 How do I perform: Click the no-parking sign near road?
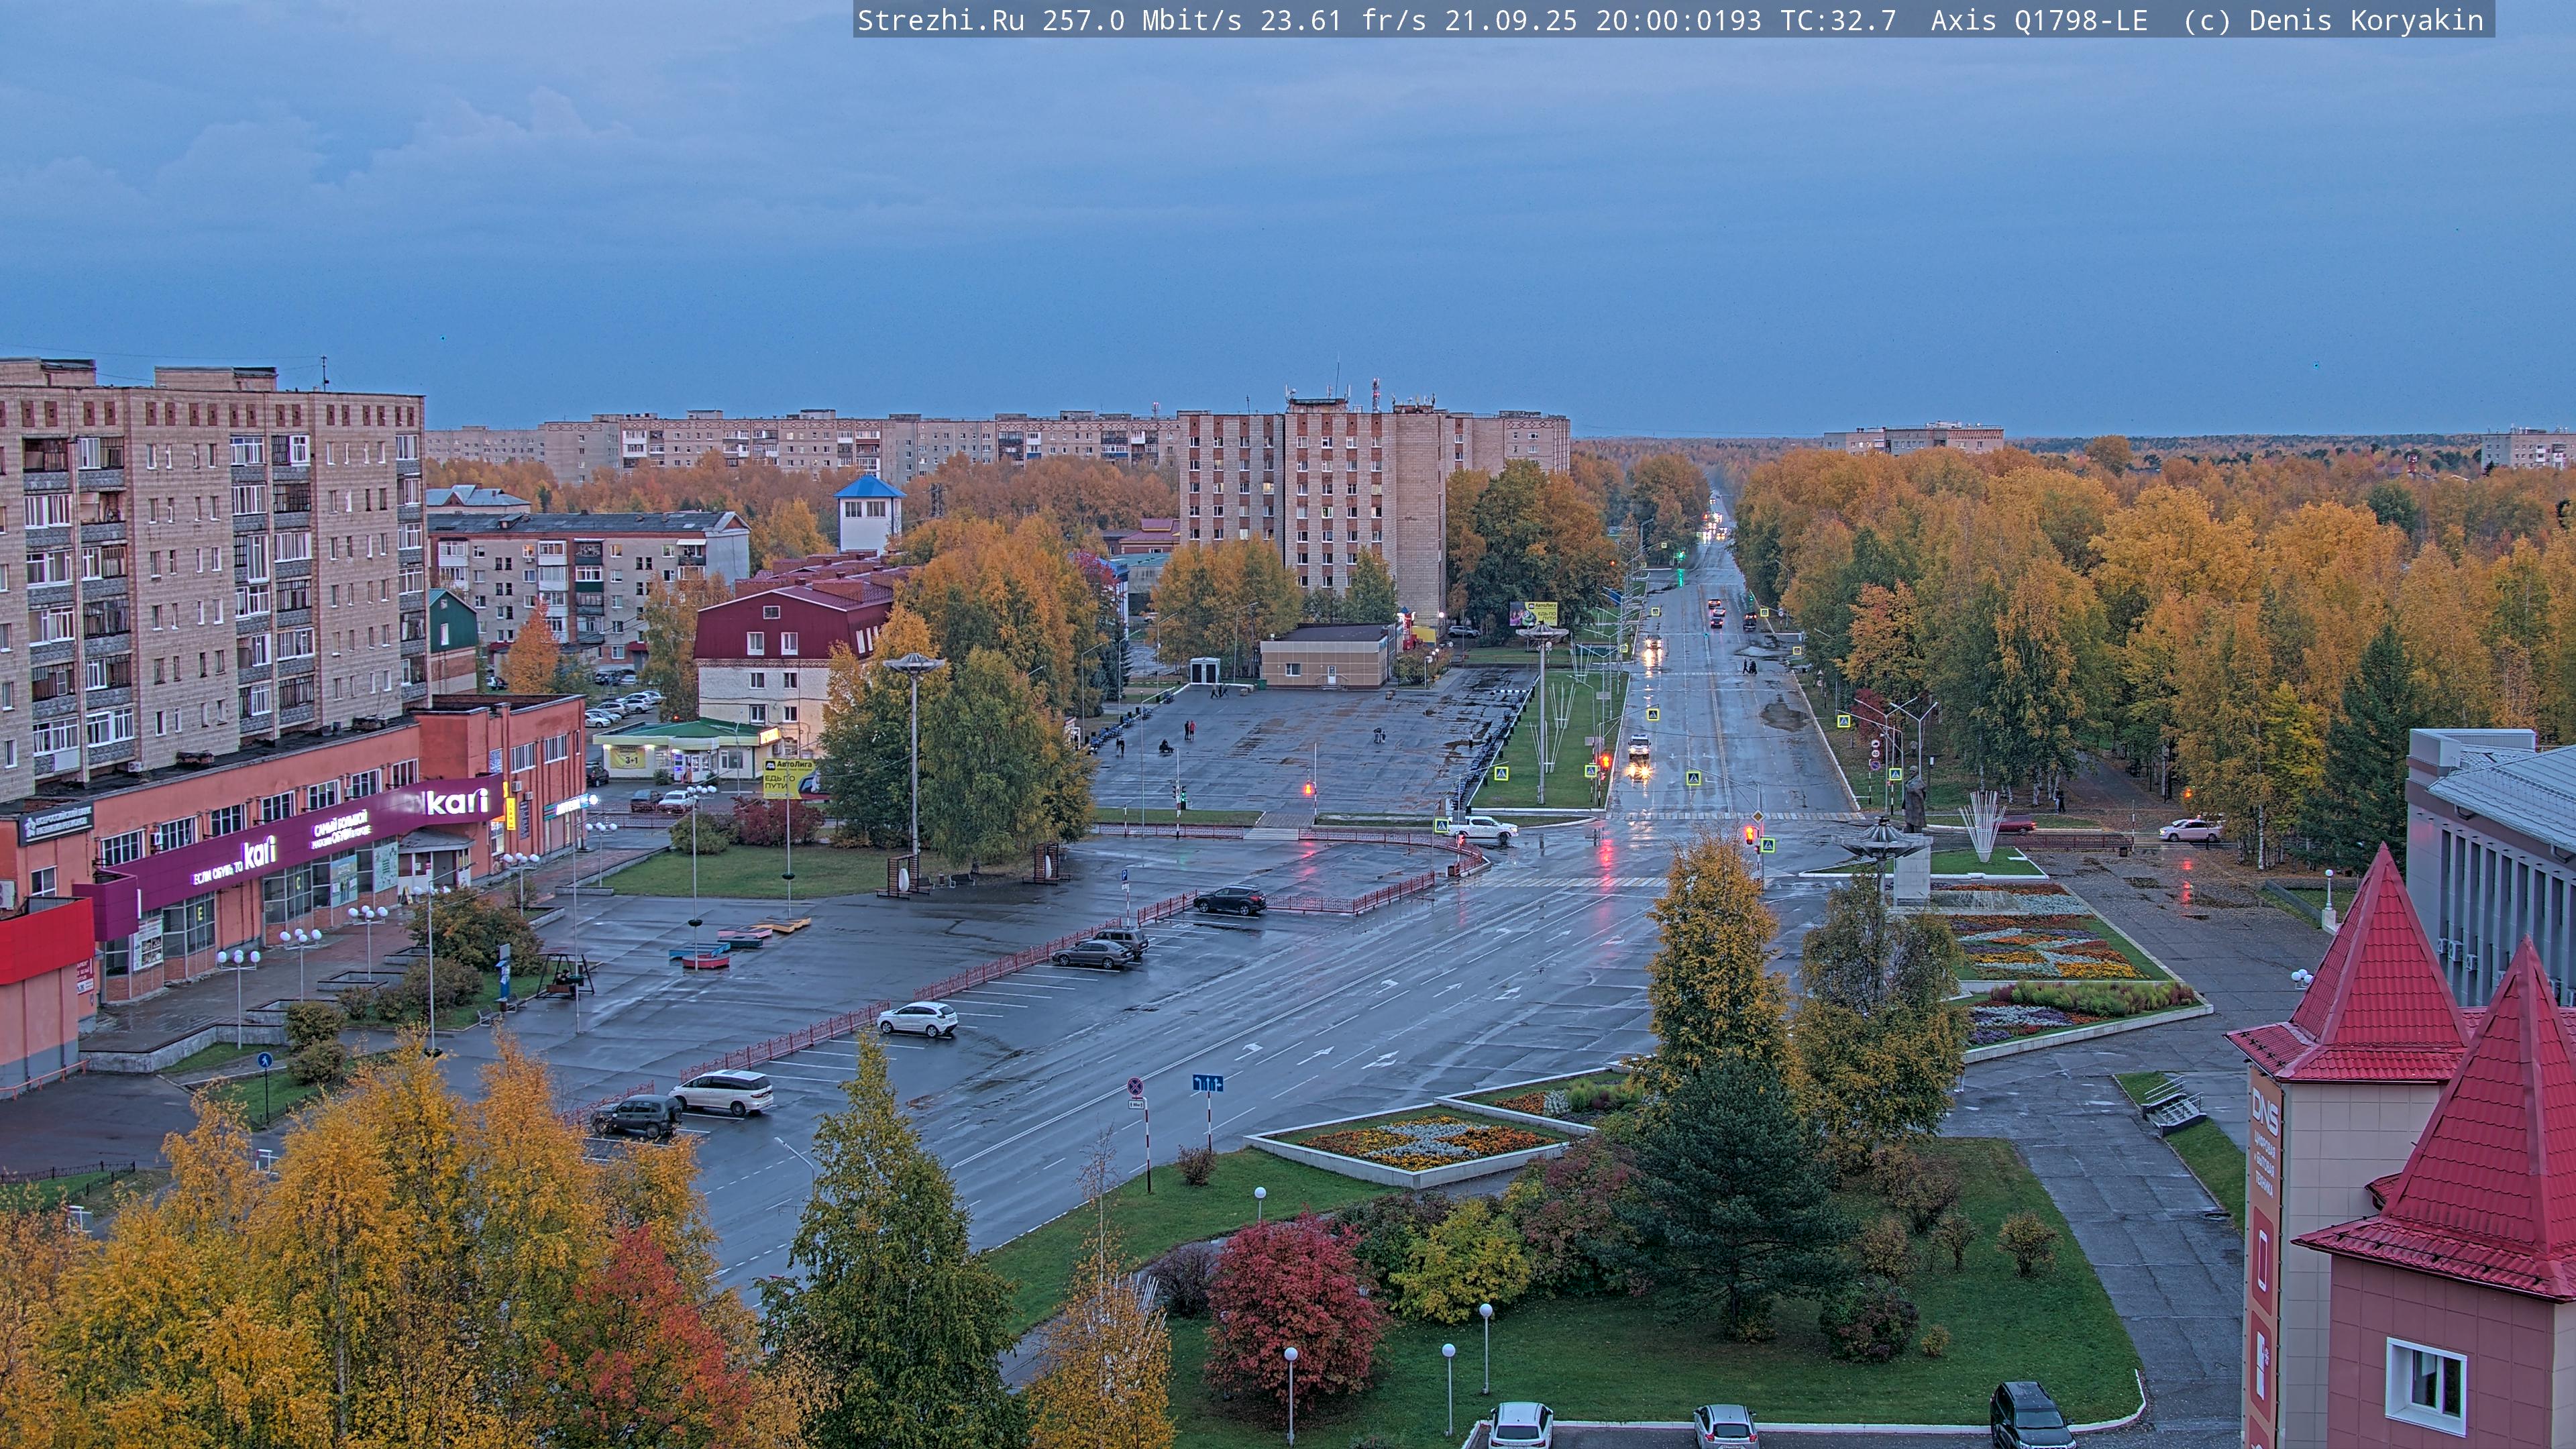click(1136, 1086)
